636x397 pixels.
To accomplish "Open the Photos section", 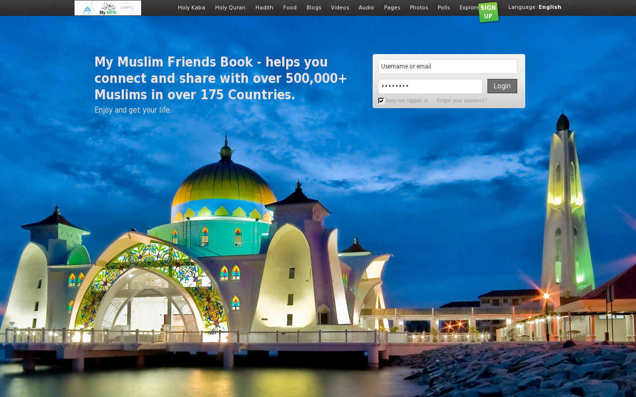I will [419, 7].
